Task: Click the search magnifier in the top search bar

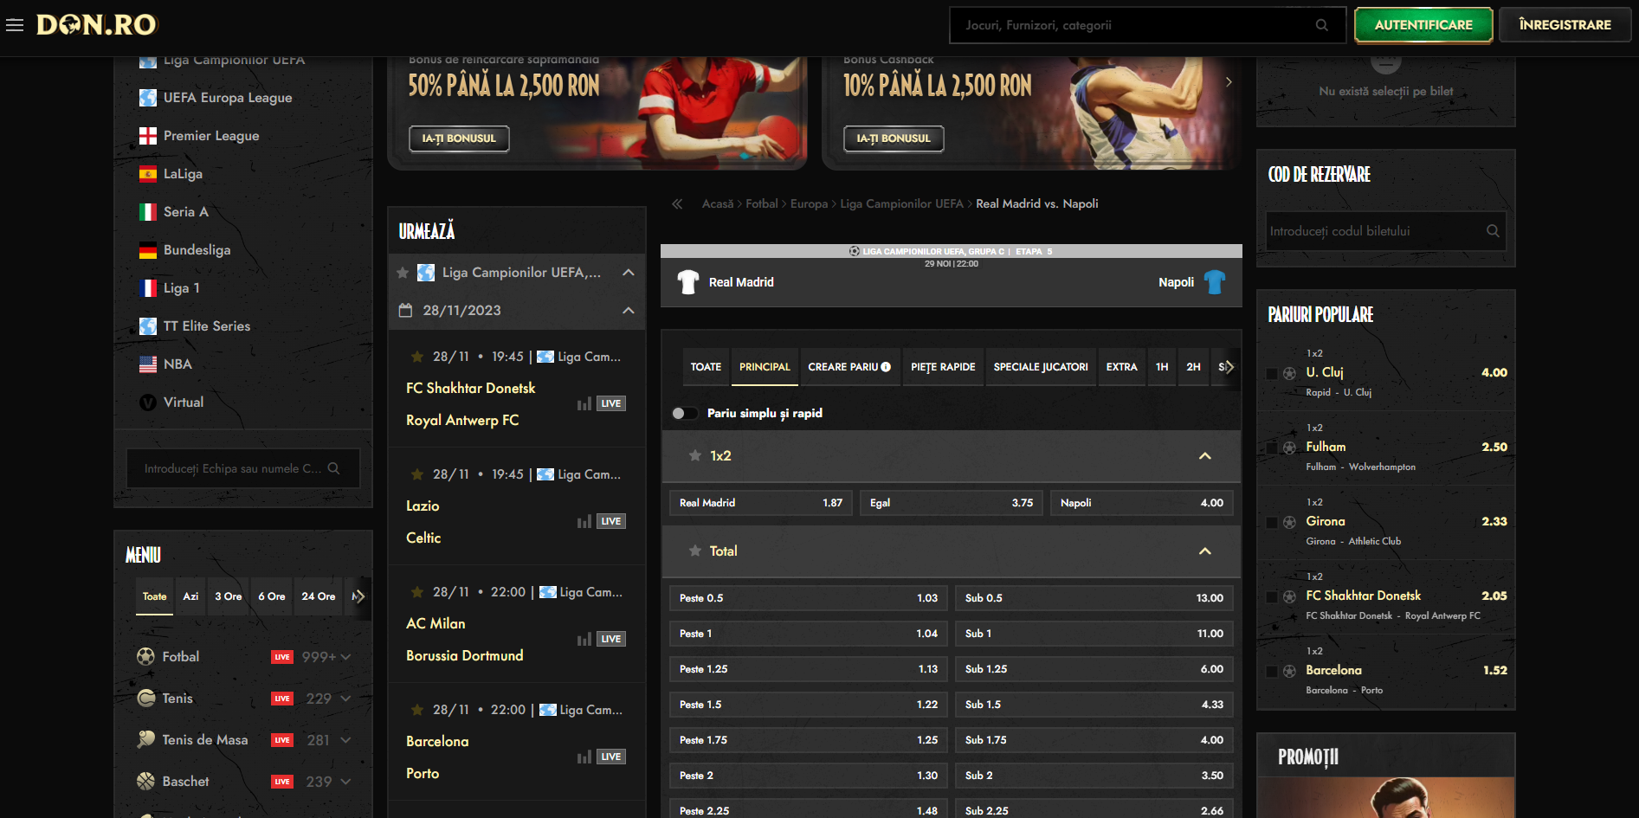Action: coord(1321,25)
